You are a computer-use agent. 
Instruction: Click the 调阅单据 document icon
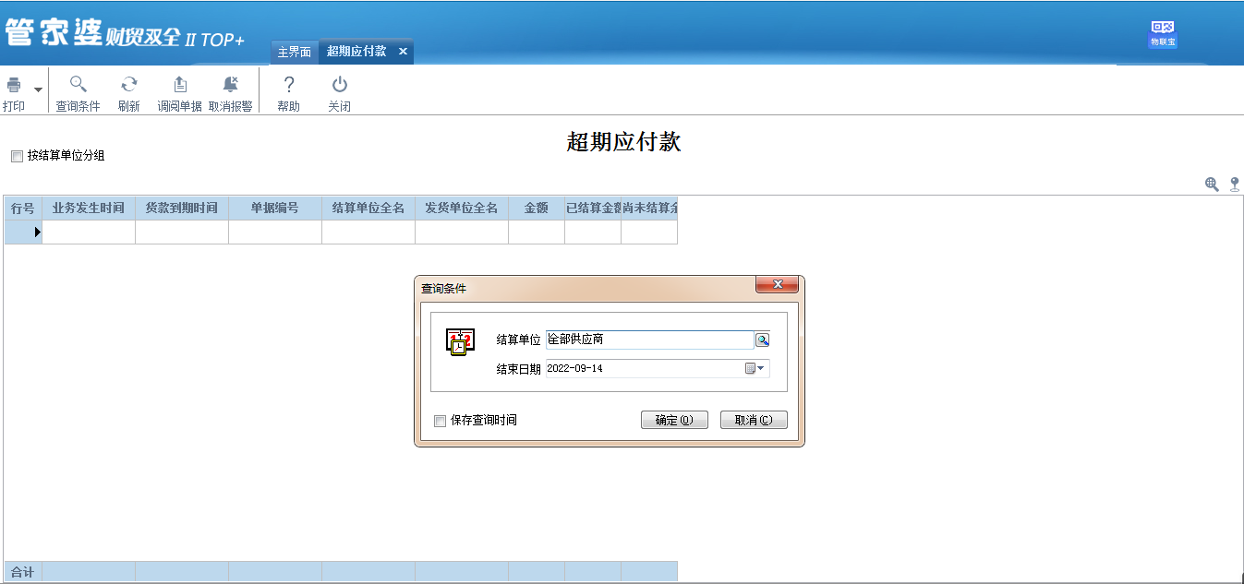click(180, 85)
